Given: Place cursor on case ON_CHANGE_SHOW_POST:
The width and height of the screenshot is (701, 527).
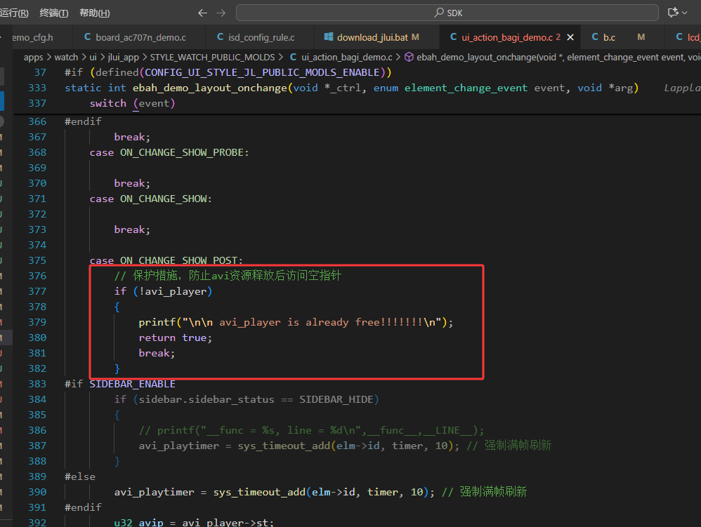Looking at the screenshot, I should 166,260.
